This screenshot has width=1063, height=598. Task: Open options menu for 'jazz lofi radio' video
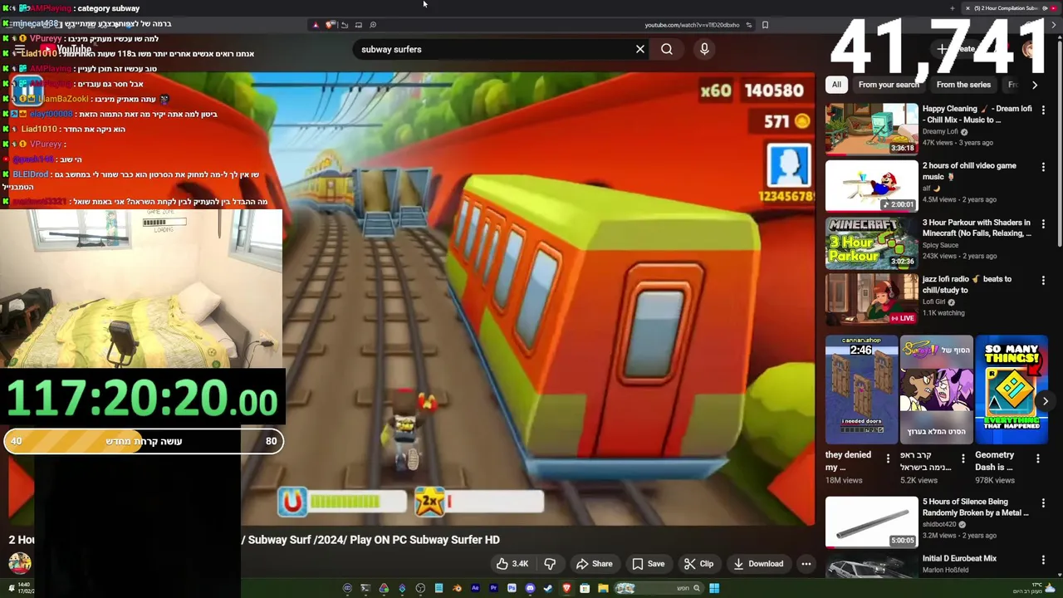(x=1043, y=281)
